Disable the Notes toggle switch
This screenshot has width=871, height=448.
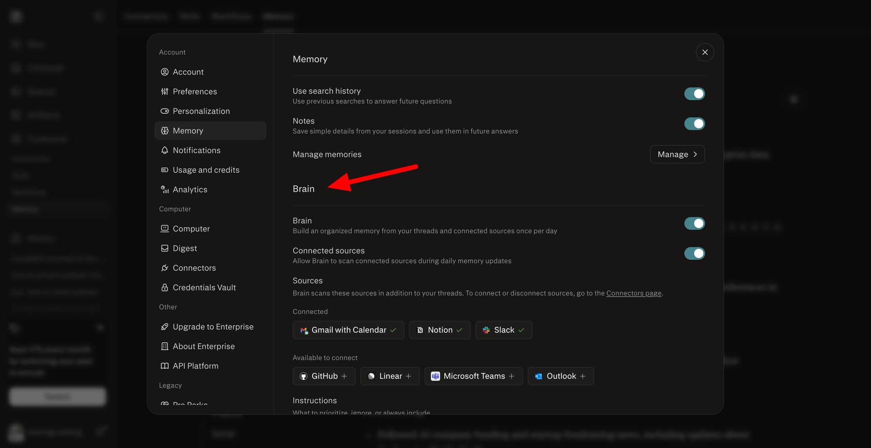694,124
